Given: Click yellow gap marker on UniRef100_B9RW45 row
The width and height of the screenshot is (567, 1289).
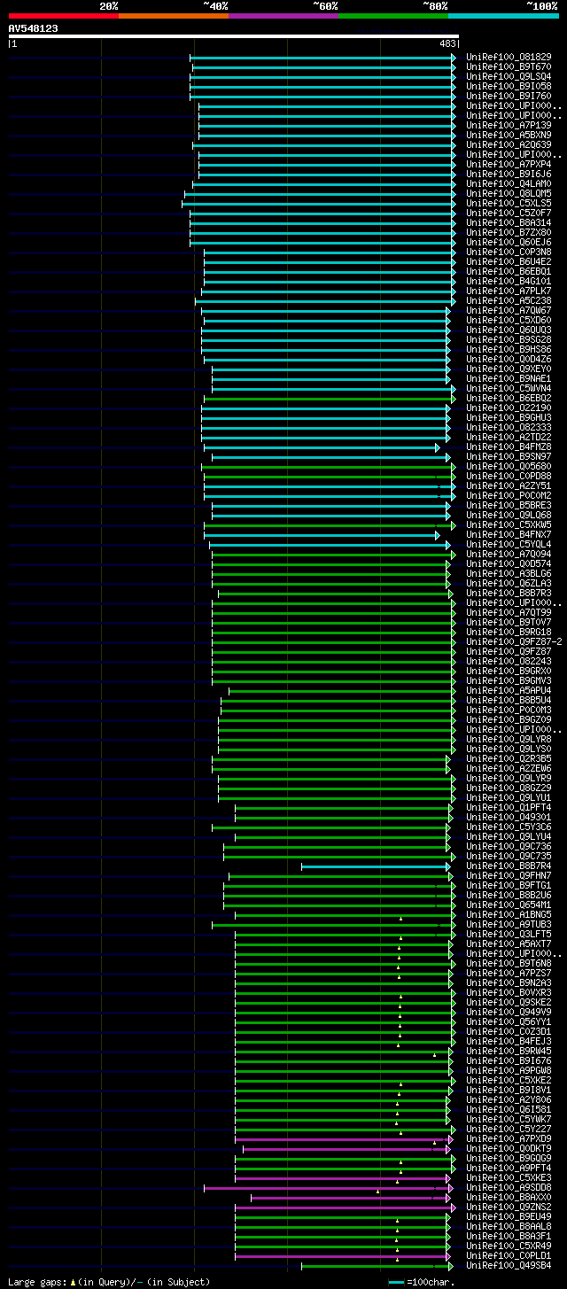Looking at the screenshot, I should pos(434,1055).
